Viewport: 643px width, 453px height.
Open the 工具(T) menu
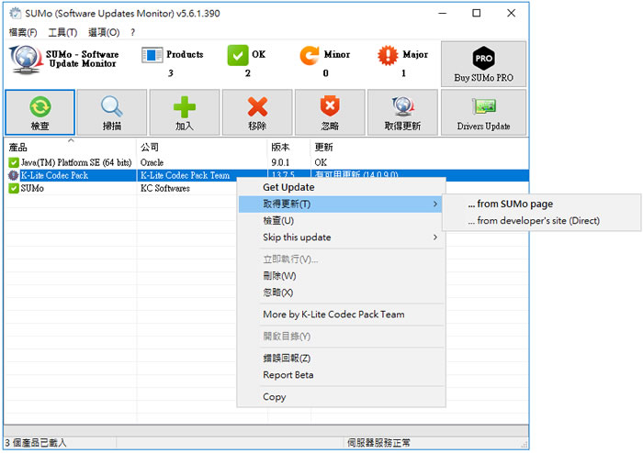62,32
